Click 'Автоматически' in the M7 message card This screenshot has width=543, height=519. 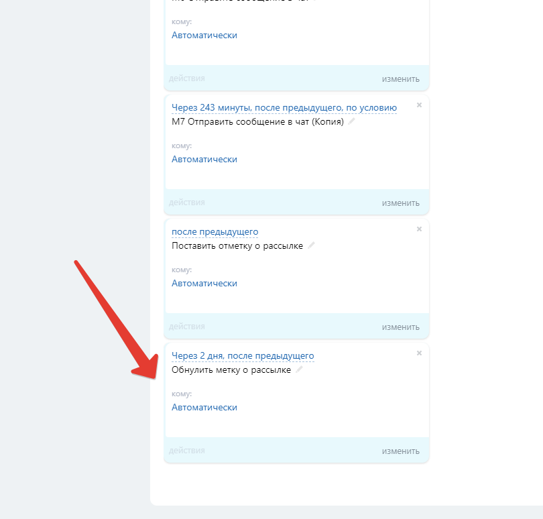coord(204,159)
